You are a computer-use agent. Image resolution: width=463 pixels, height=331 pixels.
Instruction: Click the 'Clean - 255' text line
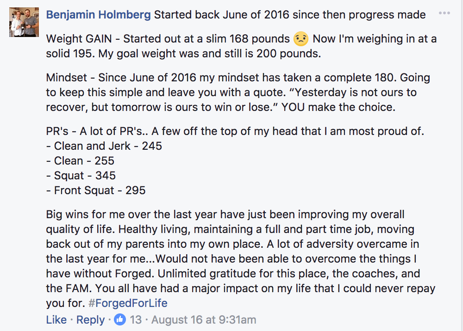[80, 160]
